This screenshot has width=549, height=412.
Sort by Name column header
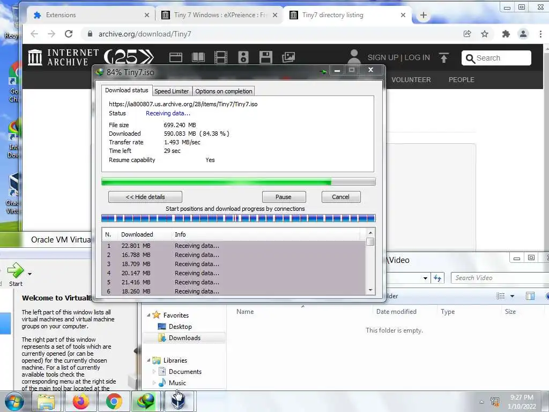[245, 312]
